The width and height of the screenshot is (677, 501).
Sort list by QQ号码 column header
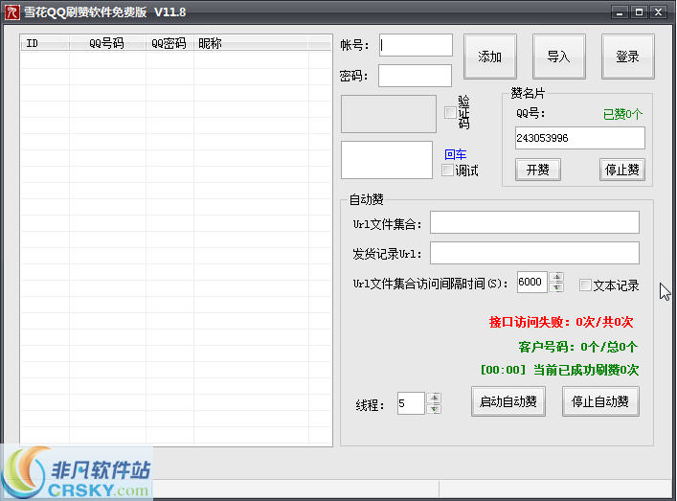point(106,43)
